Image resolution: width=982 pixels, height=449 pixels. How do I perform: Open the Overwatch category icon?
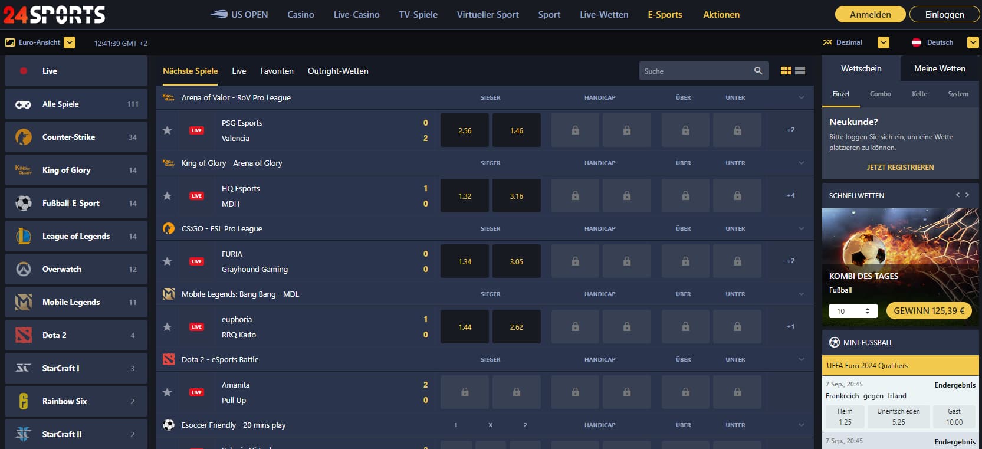[x=24, y=269]
